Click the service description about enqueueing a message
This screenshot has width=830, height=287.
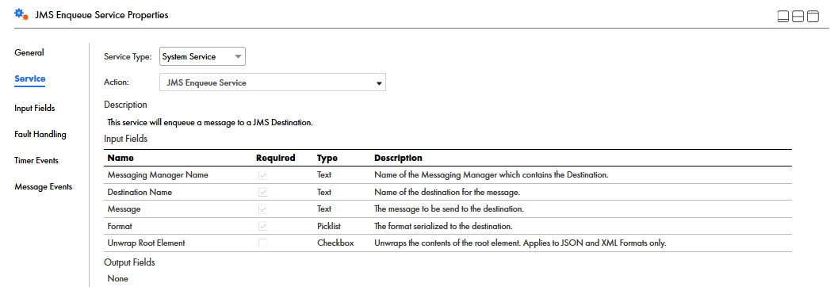tap(210, 122)
